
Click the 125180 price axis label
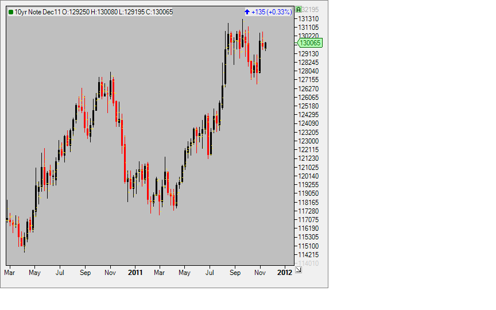pyautogui.click(x=308, y=106)
